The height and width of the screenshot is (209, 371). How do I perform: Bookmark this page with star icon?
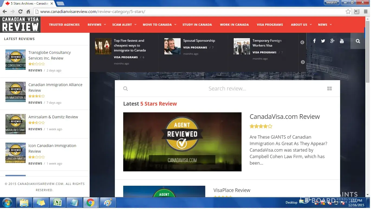pyautogui.click(x=348, y=12)
